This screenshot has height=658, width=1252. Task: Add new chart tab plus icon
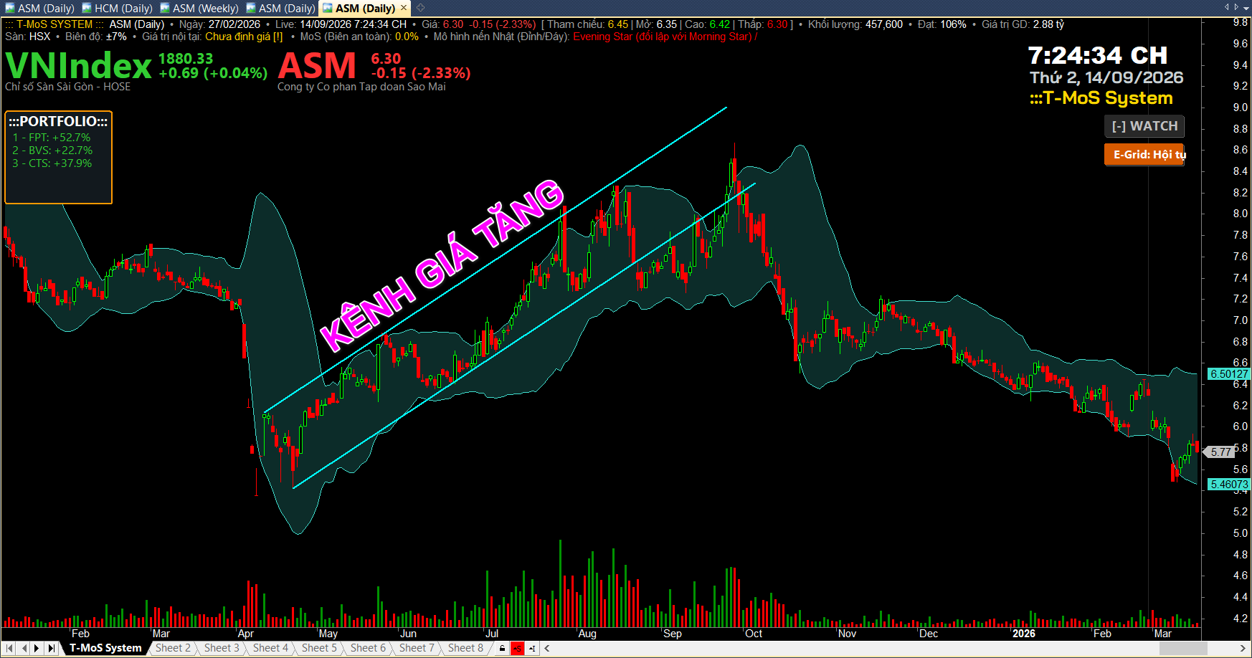[x=421, y=8]
